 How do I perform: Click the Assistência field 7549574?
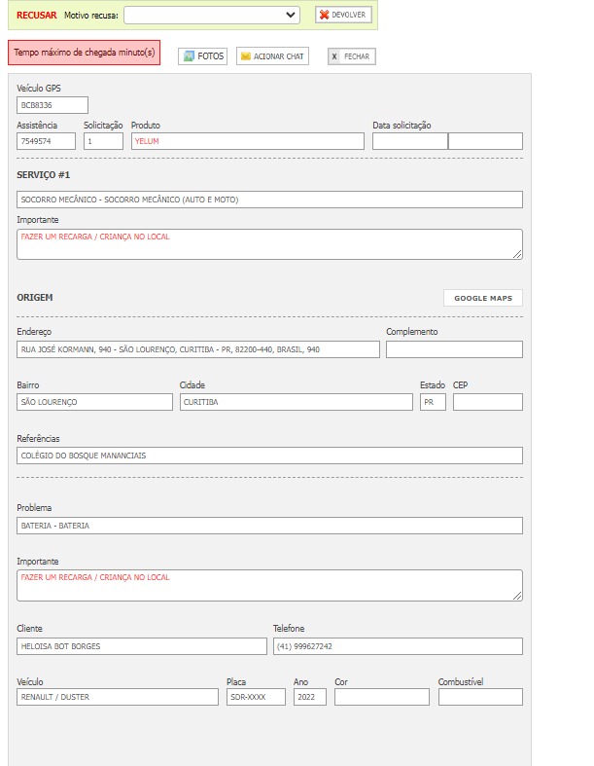click(x=46, y=141)
